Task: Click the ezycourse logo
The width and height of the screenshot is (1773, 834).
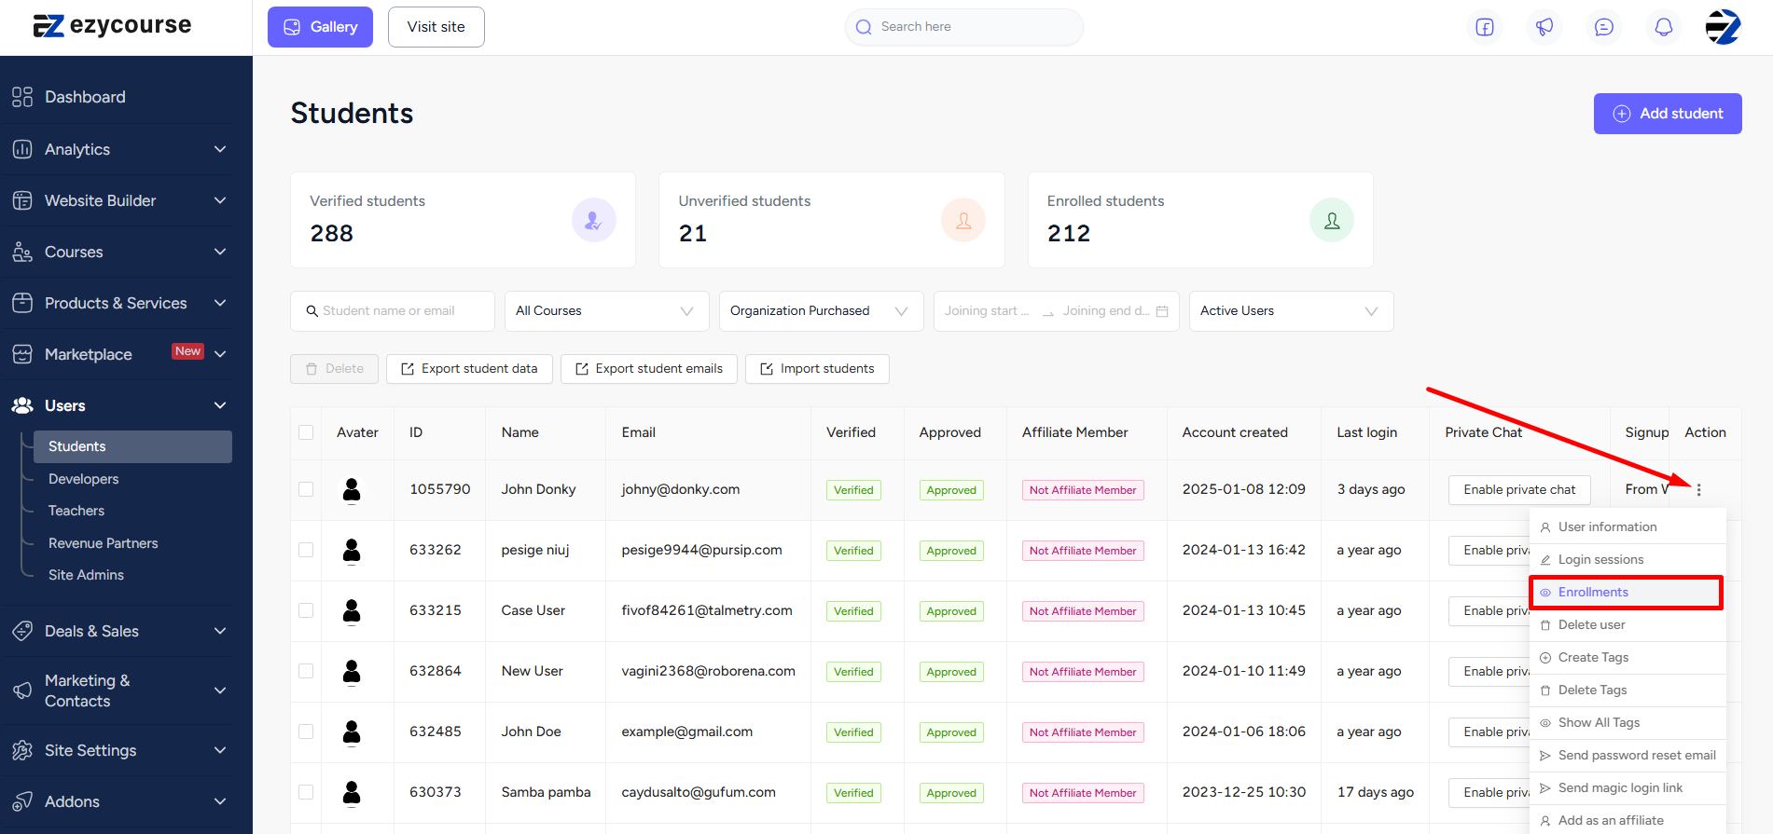Action: click(112, 25)
